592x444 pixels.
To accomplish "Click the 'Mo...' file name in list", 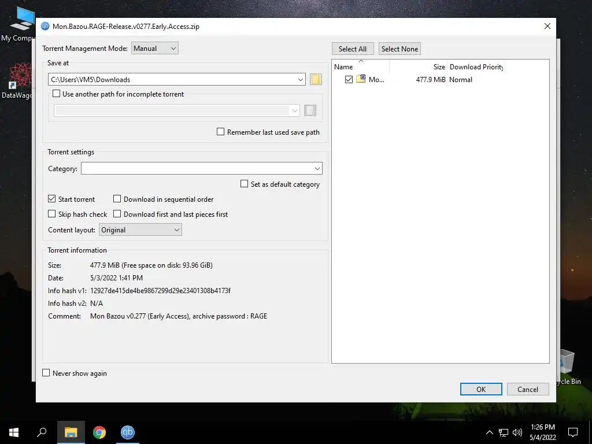I will coord(376,80).
